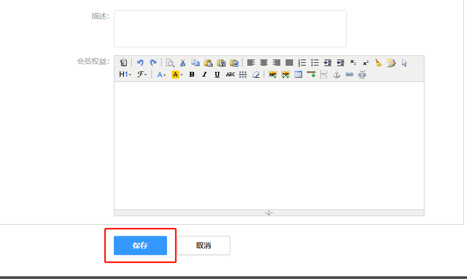Align text to the left
Viewport: 467px width, 279px height.
point(251,63)
